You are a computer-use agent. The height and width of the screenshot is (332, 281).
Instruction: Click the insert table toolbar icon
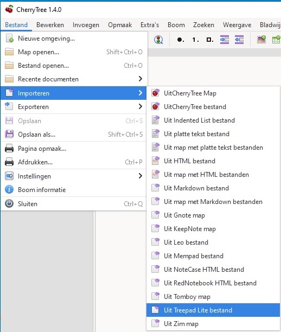(276, 40)
